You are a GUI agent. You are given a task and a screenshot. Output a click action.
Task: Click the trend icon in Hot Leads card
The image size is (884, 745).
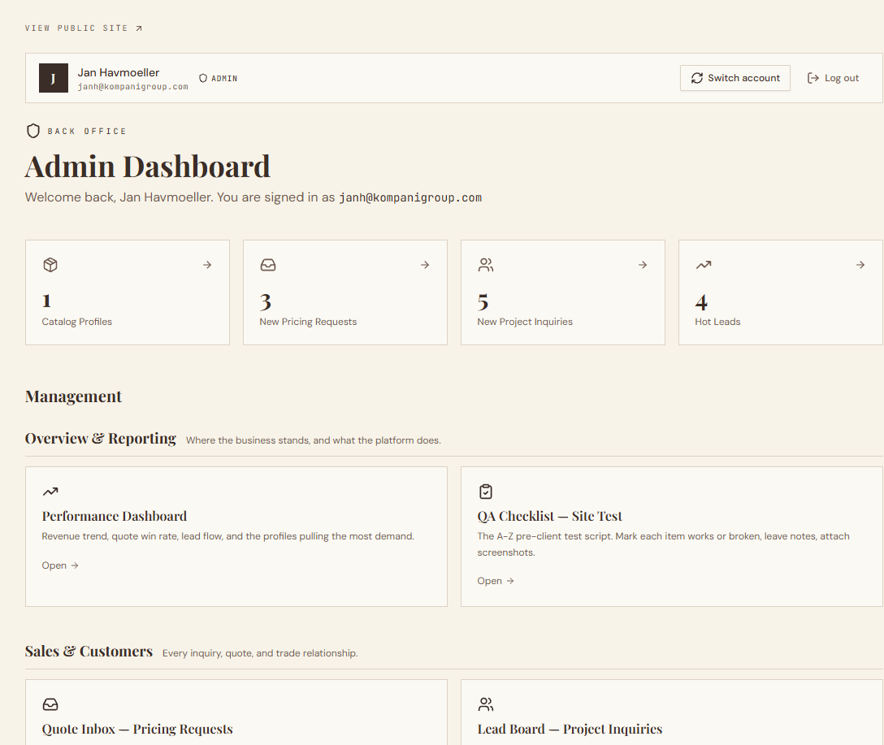703,264
